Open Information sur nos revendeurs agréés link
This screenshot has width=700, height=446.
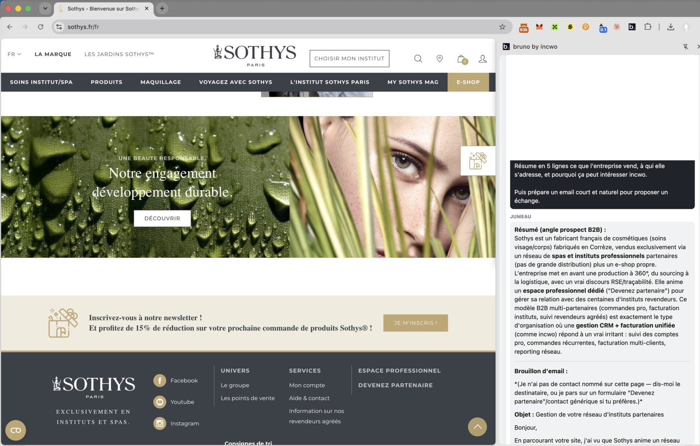(x=316, y=416)
